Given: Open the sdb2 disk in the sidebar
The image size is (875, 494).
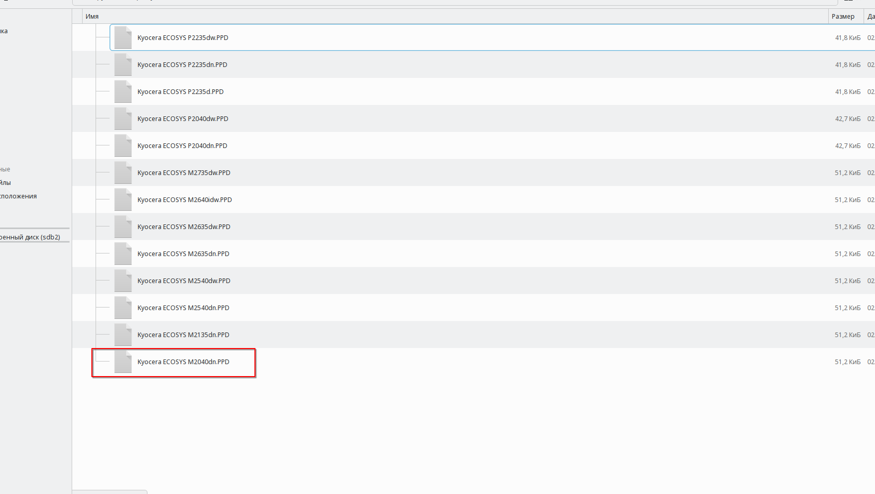Looking at the screenshot, I should click(x=30, y=237).
